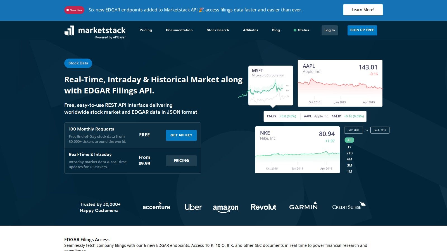
Task: Click the '100 Monthly Requests' plan title
Action: (91, 129)
